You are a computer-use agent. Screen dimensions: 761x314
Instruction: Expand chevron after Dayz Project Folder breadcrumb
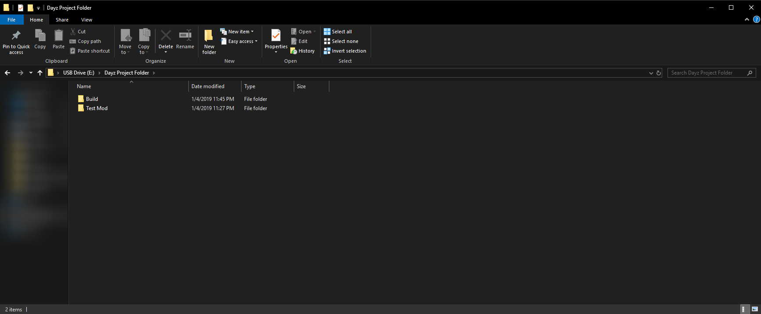click(x=154, y=73)
